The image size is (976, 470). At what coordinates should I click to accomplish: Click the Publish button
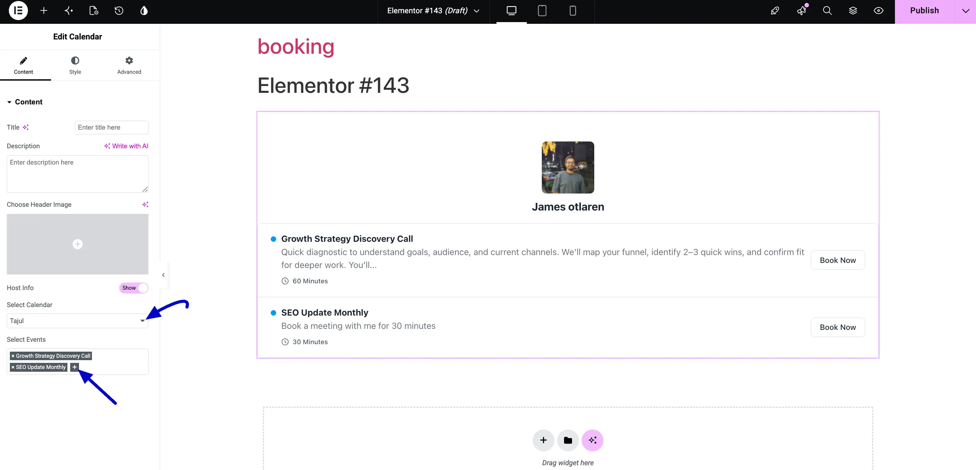(x=925, y=11)
